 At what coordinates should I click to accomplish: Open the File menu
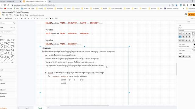click(3, 15)
